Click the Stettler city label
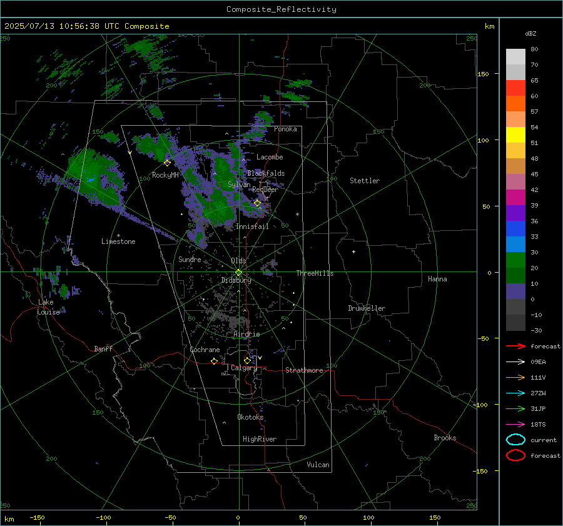 click(365, 181)
